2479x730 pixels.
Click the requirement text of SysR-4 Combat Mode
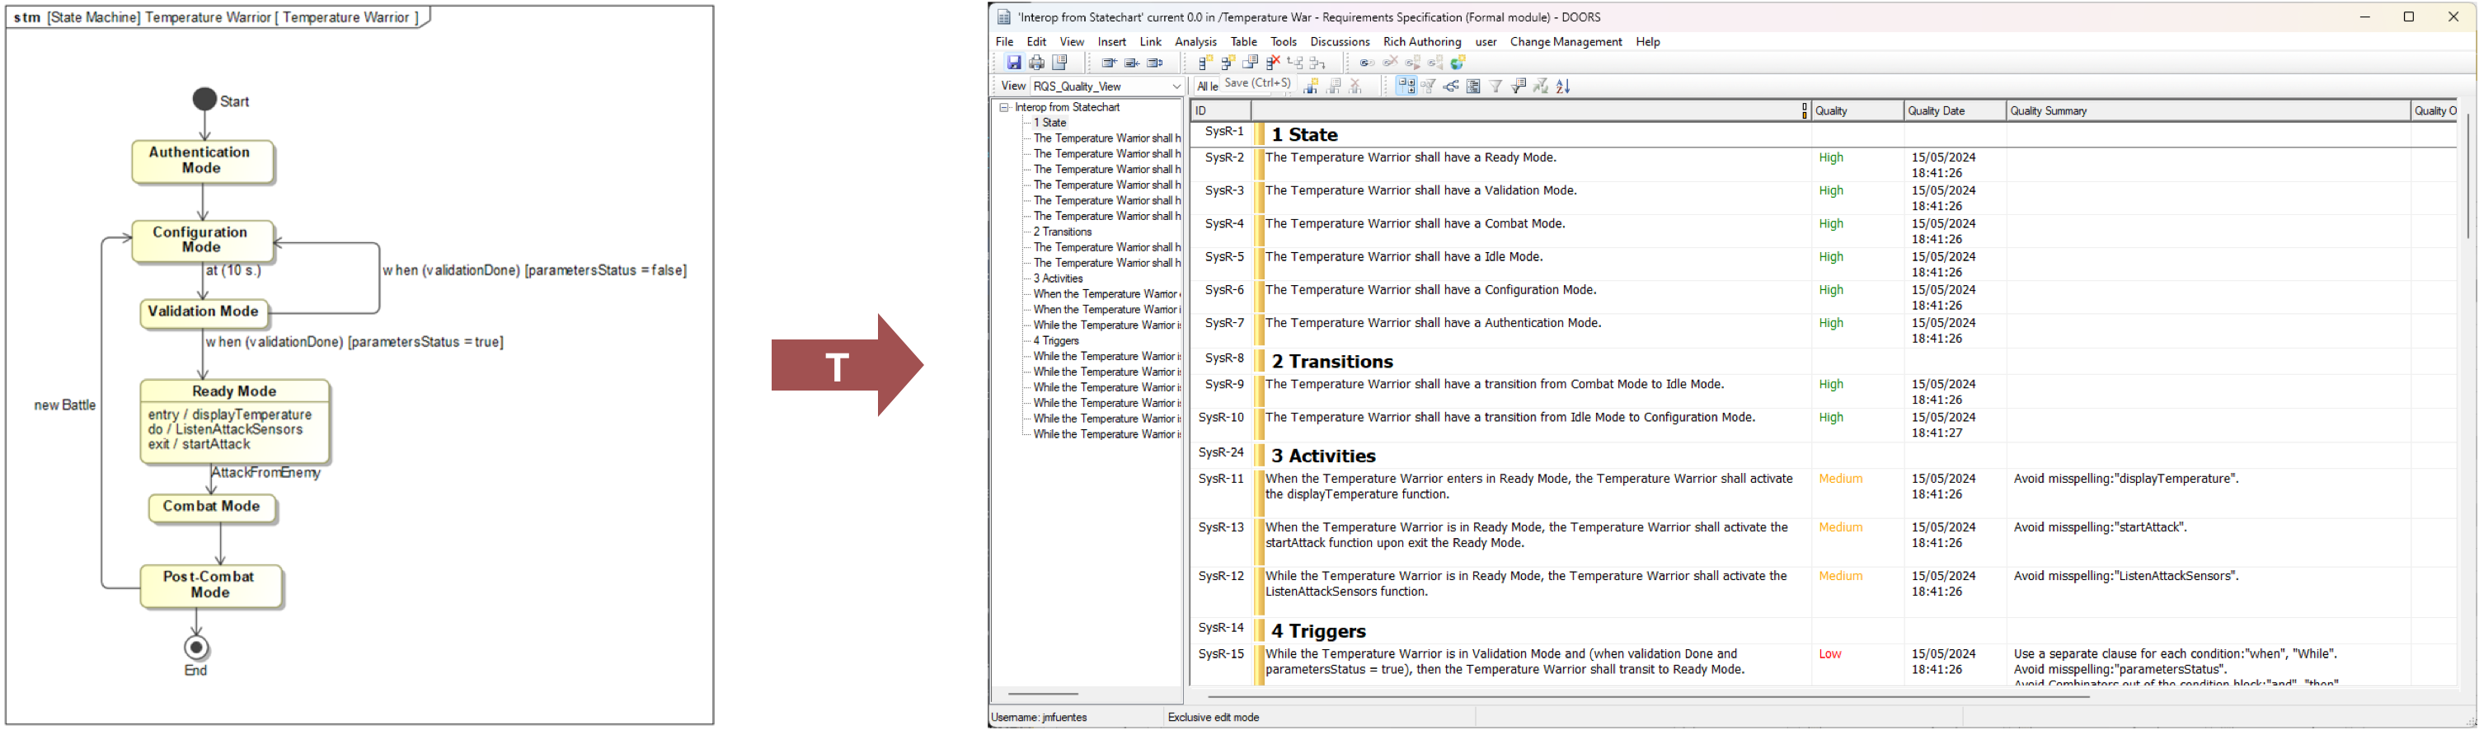[x=1415, y=224]
